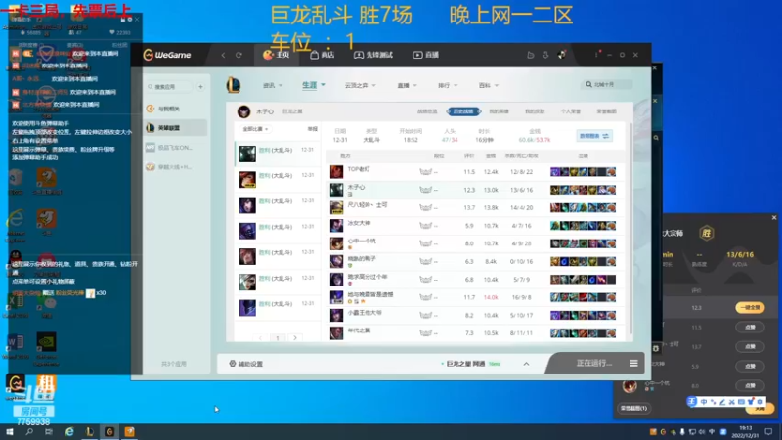The width and height of the screenshot is (782, 440).
Task: Expand the 直播 dropdown in game nav
Action: 407,85
